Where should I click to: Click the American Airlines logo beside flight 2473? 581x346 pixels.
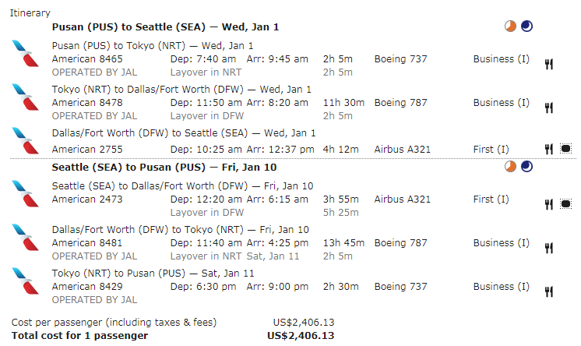click(x=25, y=193)
